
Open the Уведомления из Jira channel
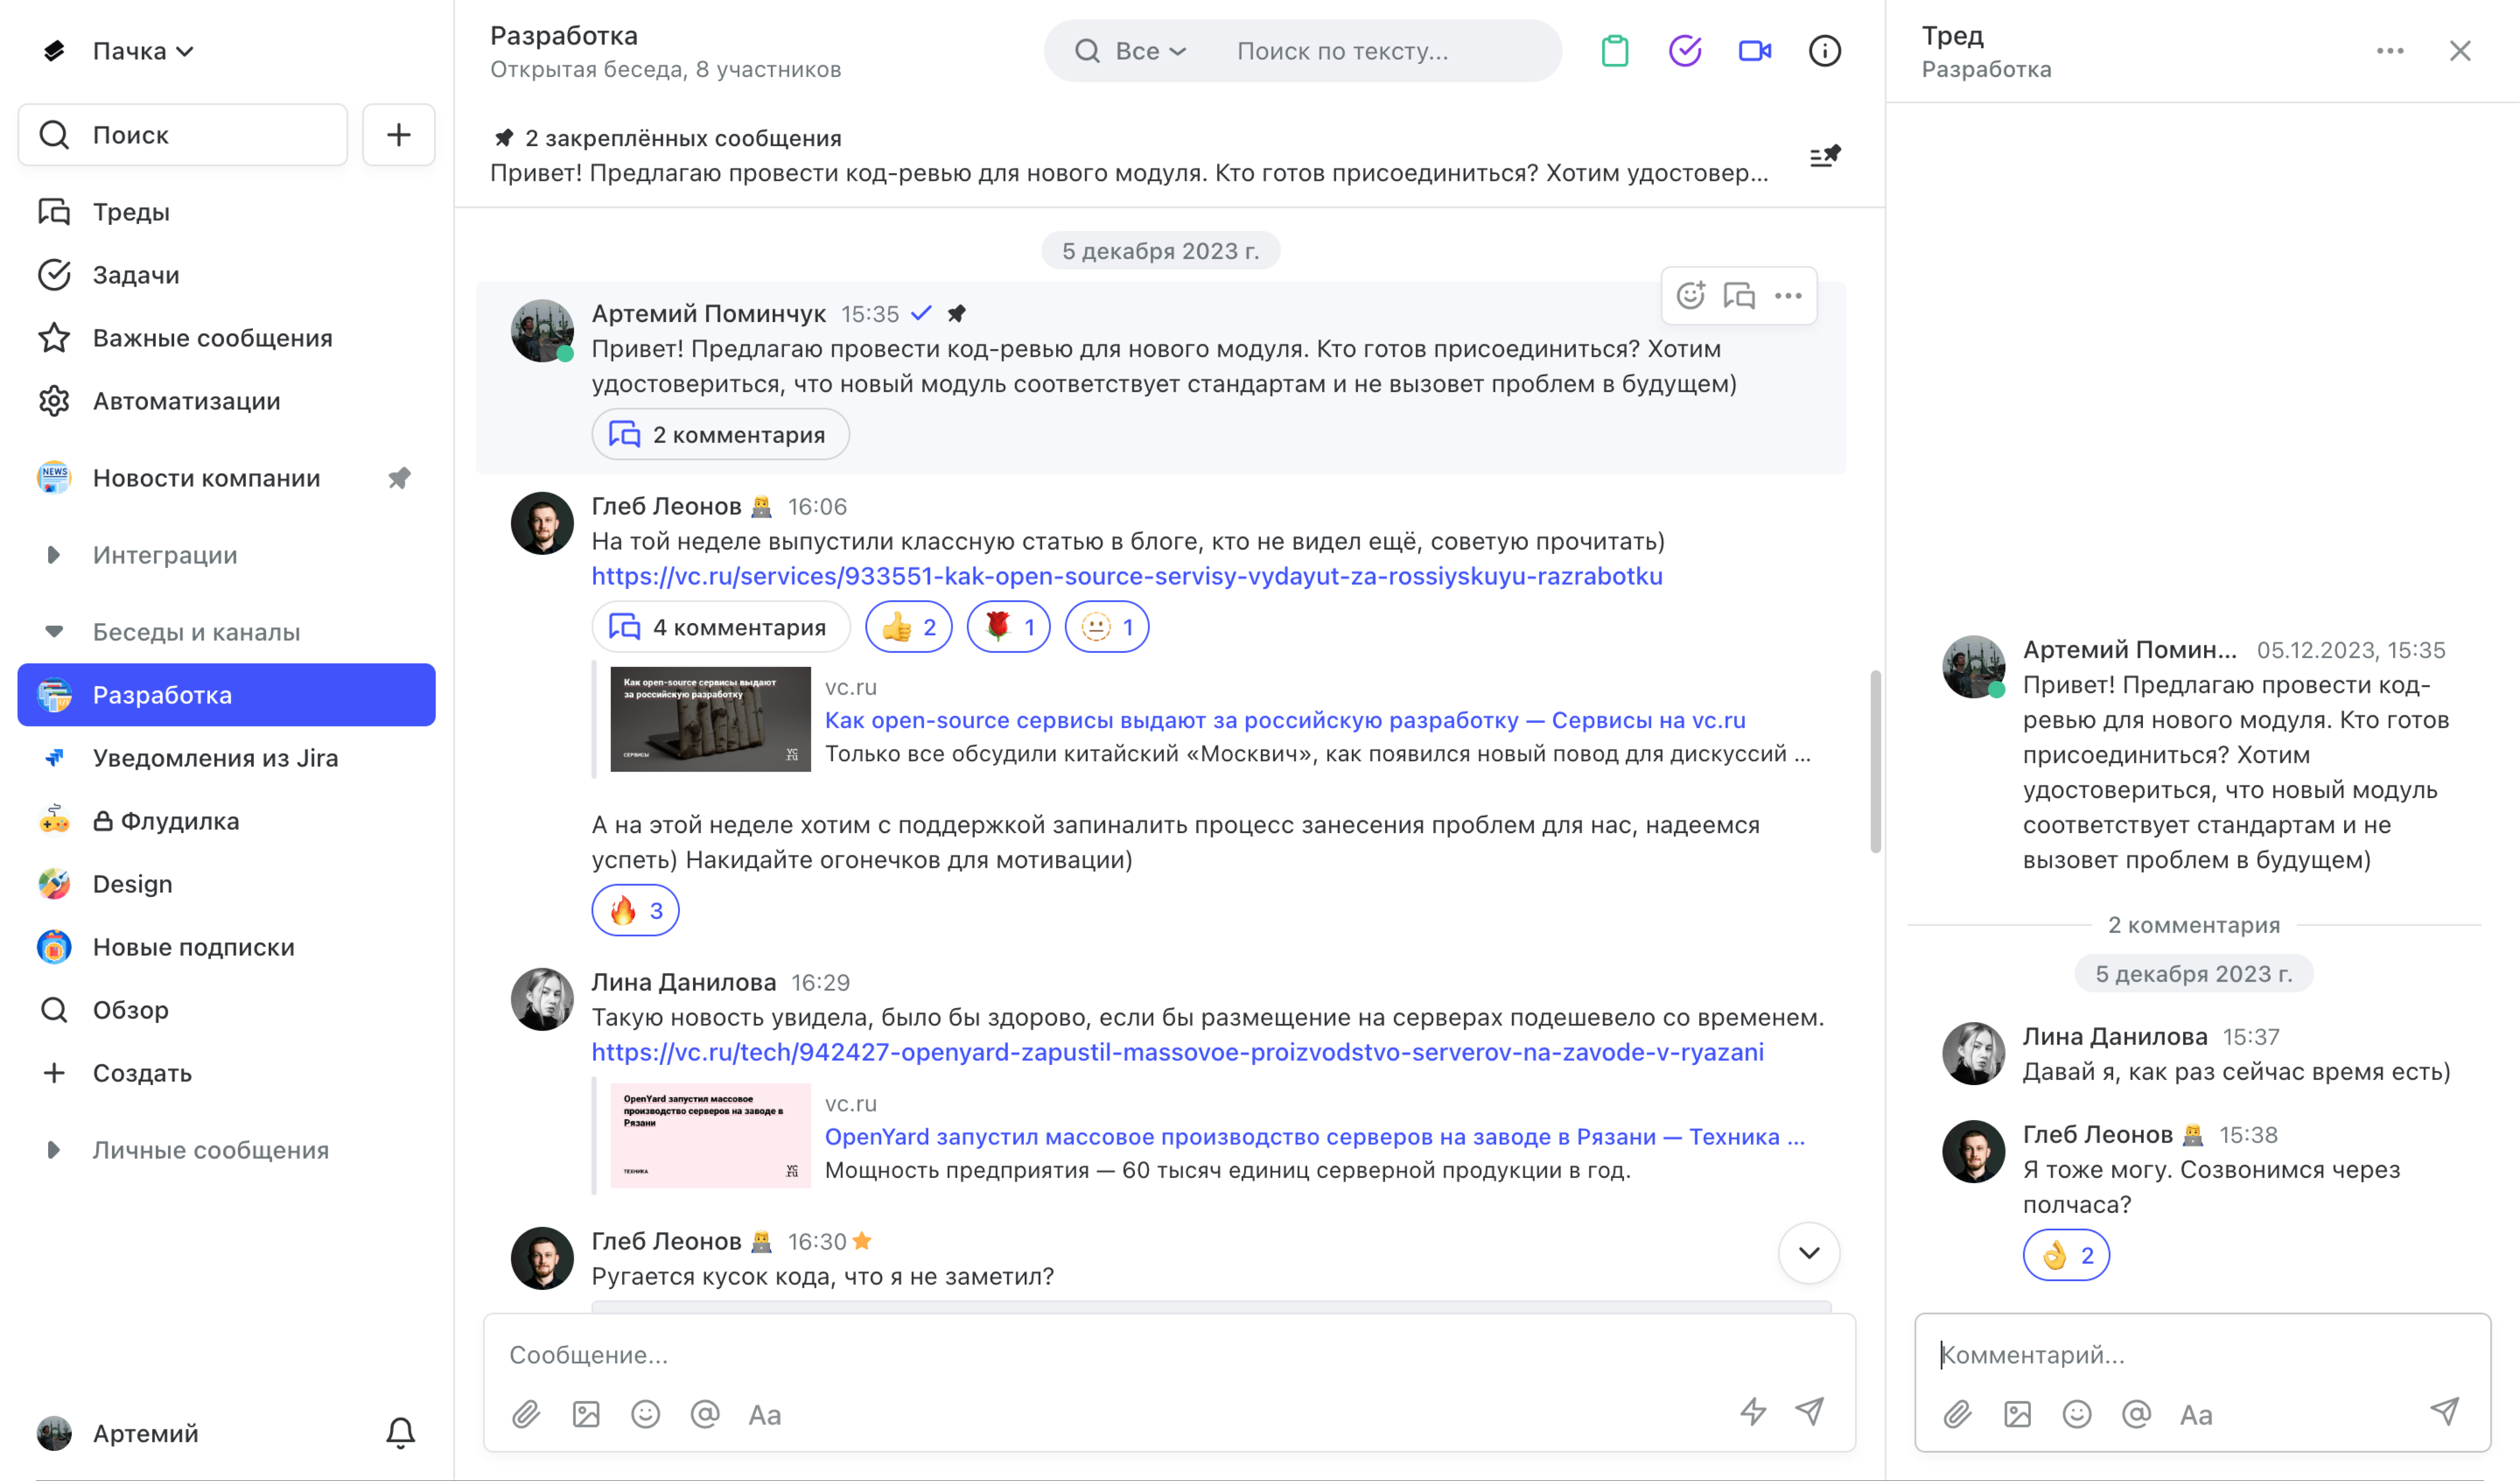click(x=227, y=758)
